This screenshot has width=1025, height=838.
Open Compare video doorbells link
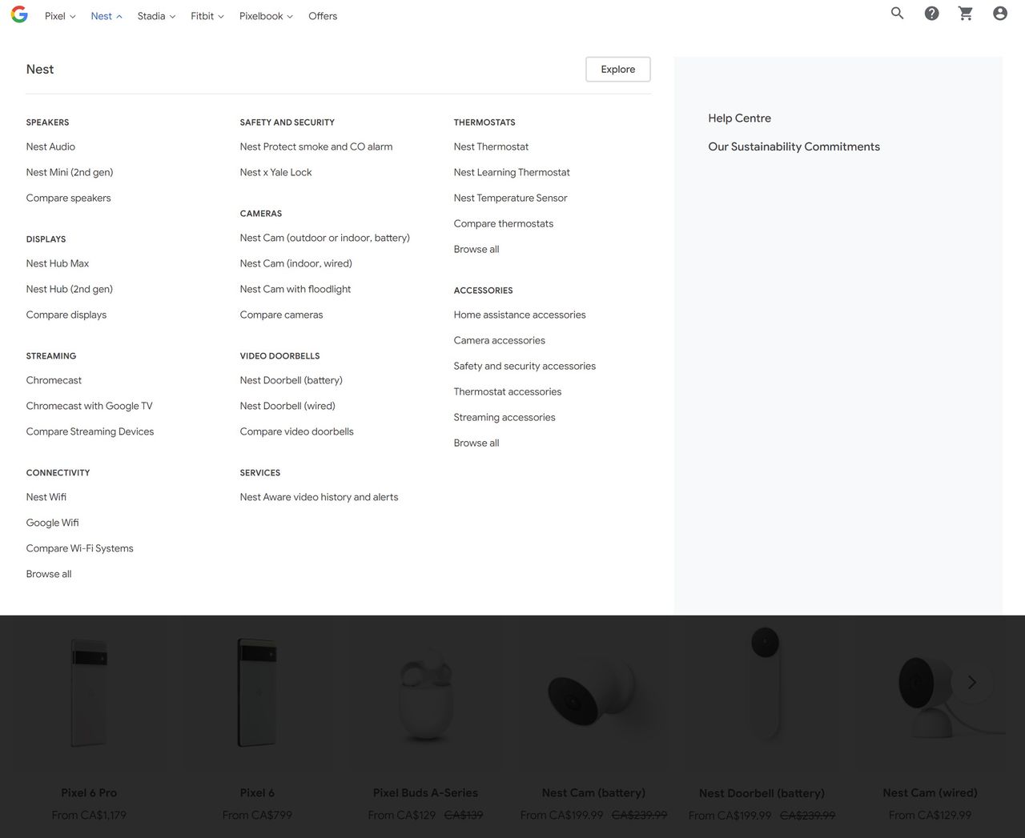[x=296, y=431]
